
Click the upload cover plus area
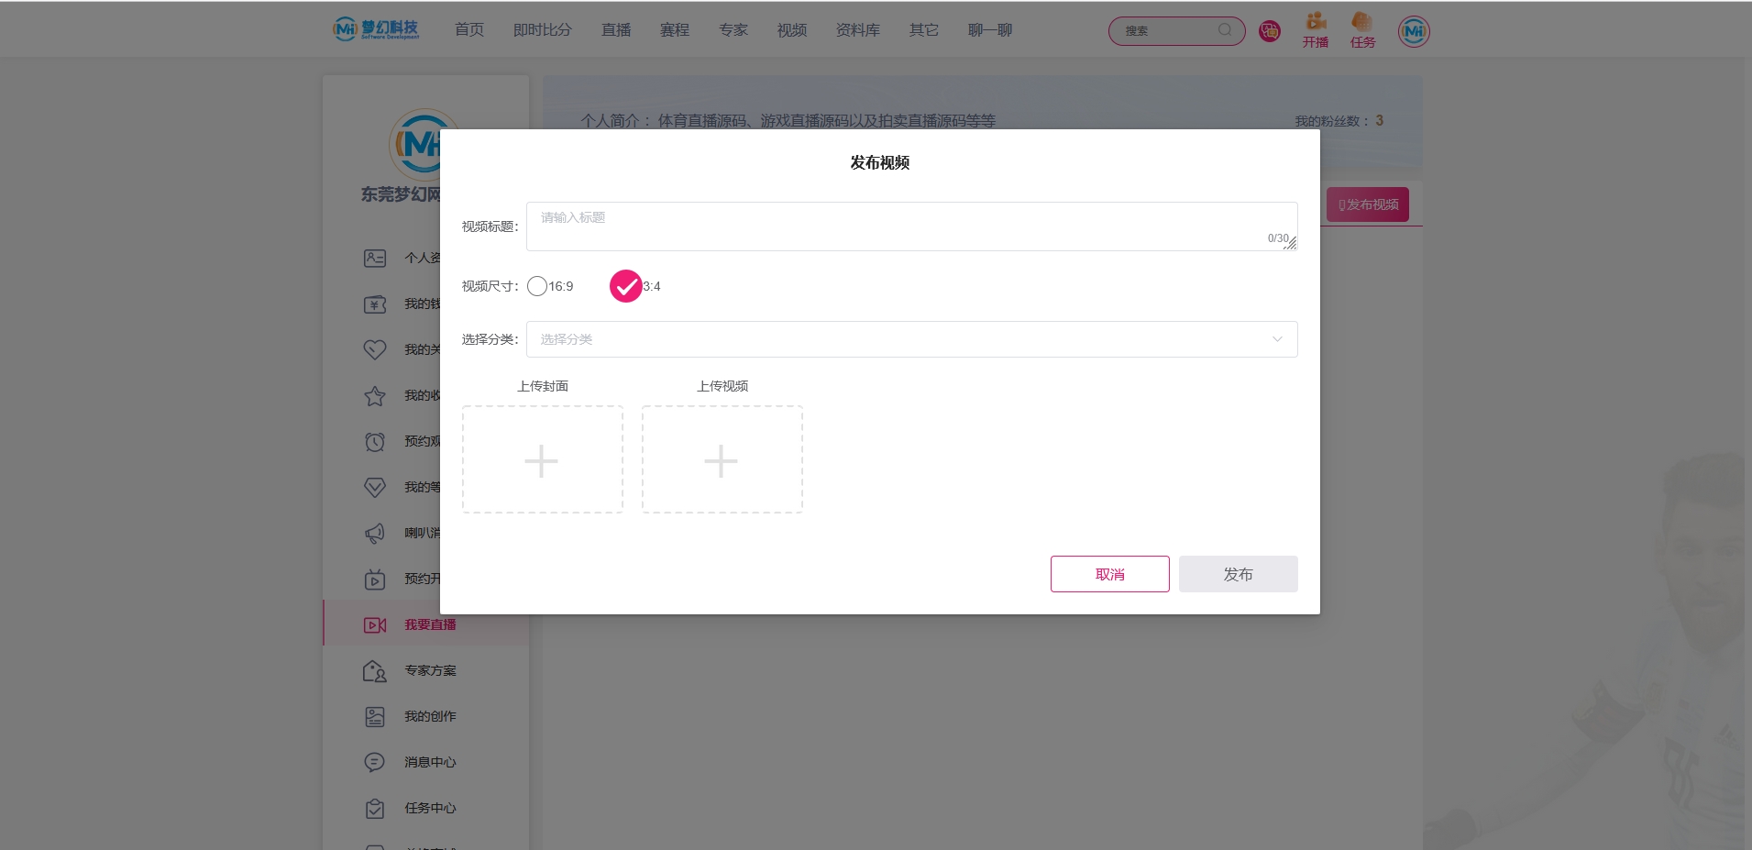[542, 459]
